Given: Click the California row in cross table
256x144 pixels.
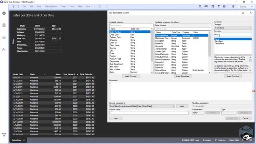Looking at the screenshot, I should click(39, 29).
